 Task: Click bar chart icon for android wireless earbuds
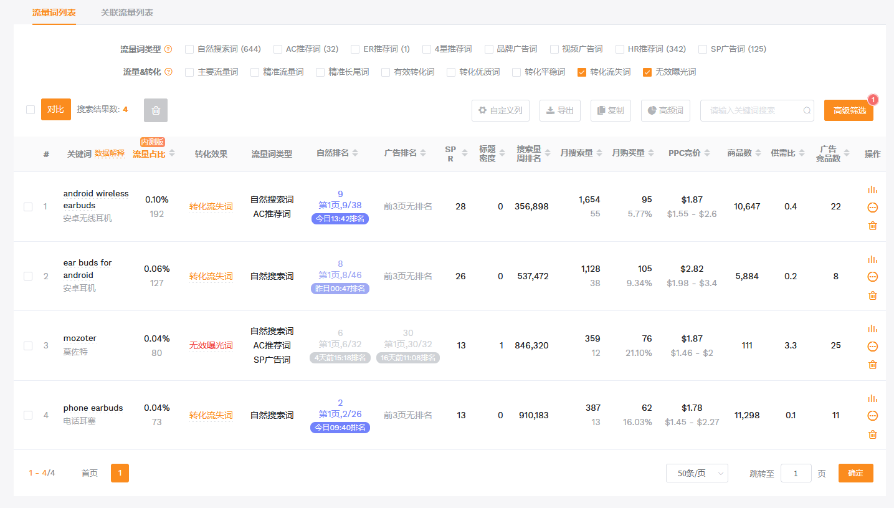[872, 189]
